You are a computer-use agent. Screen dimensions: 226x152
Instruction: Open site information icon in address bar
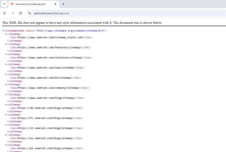(x=30, y=13)
